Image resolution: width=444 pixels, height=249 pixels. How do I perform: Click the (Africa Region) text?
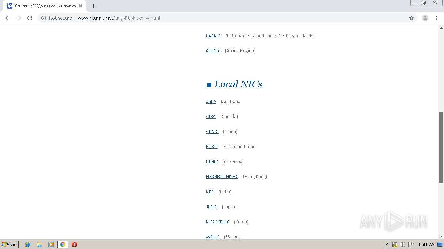[x=240, y=50]
